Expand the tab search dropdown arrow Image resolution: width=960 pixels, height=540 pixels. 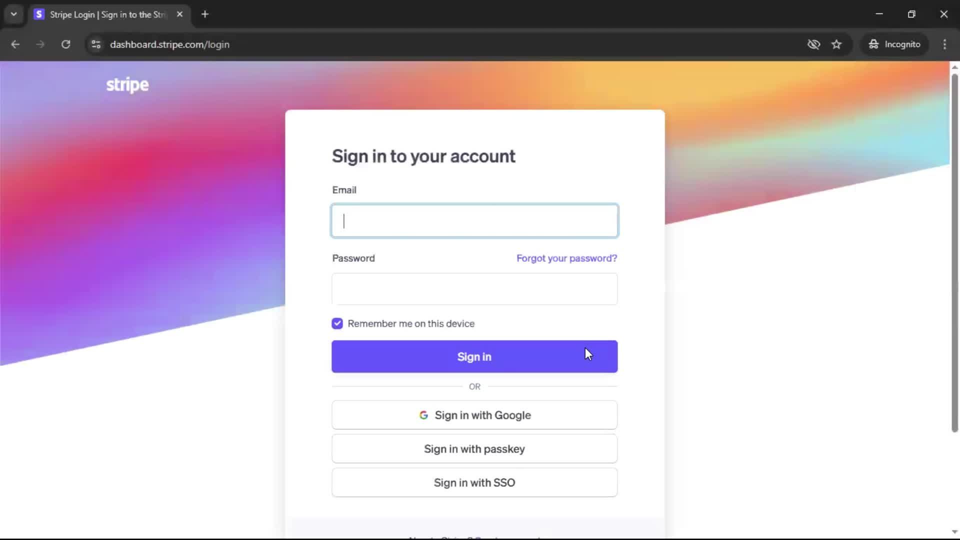14,14
